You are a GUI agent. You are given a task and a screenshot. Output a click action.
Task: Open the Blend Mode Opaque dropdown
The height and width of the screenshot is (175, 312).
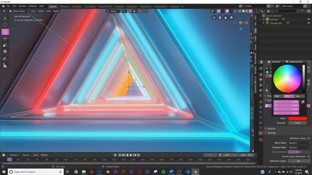coord(299,143)
